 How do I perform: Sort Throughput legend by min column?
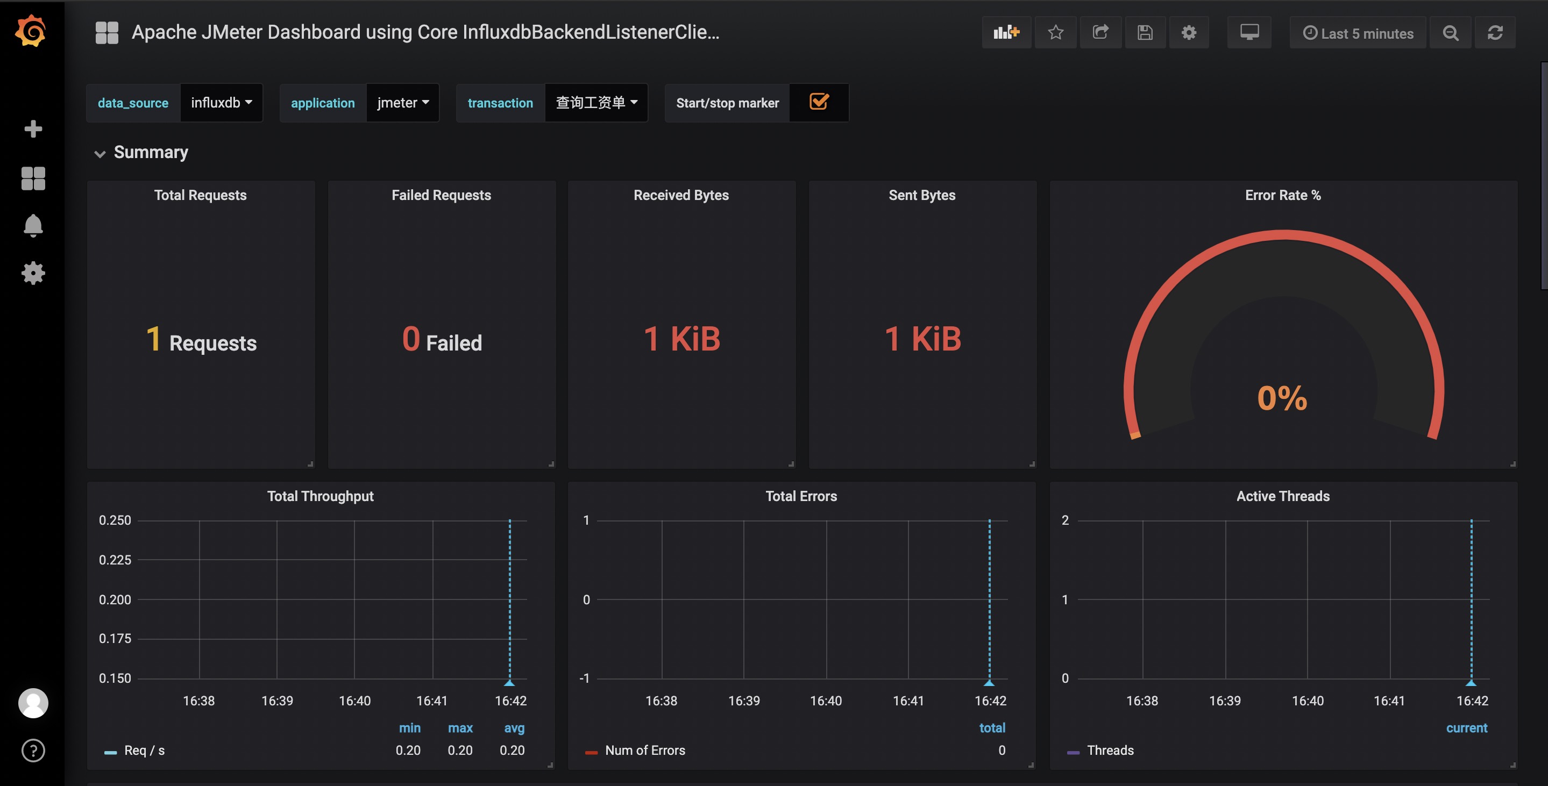(x=410, y=728)
